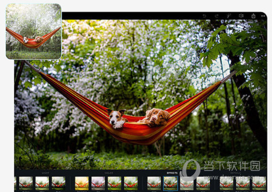272x192 pixels.
Task: Select the third Light preset thumbnail
Action: (58, 183)
